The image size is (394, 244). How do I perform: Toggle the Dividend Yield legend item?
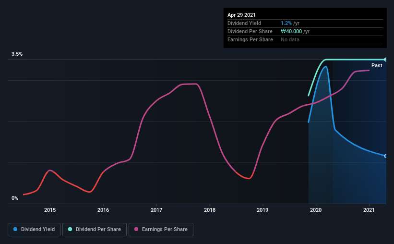coord(34,230)
